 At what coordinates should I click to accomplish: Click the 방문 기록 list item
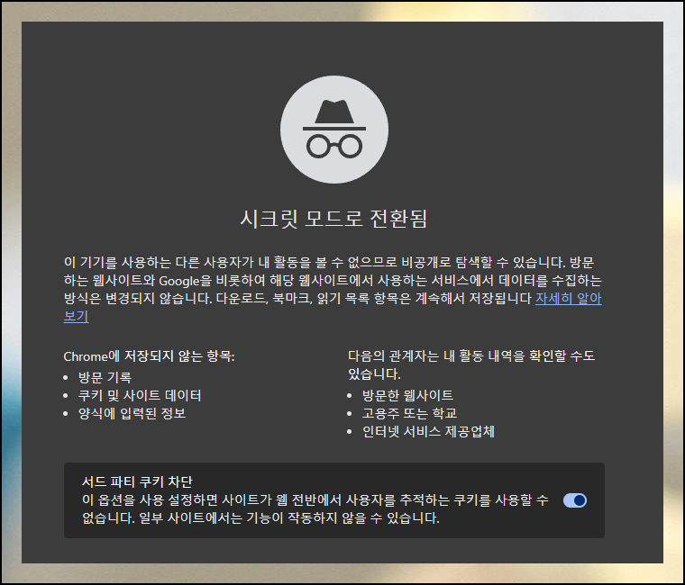(105, 377)
